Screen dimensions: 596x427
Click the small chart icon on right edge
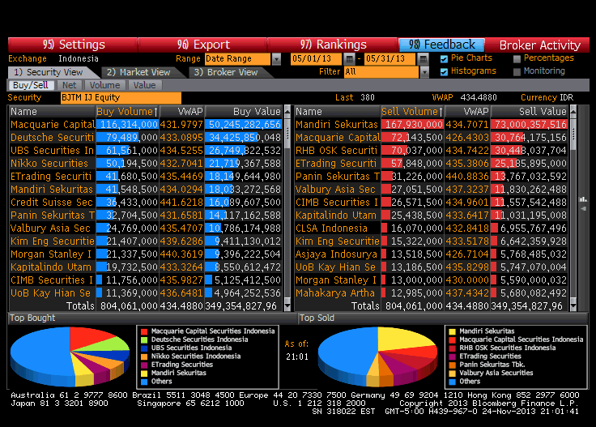(583, 199)
